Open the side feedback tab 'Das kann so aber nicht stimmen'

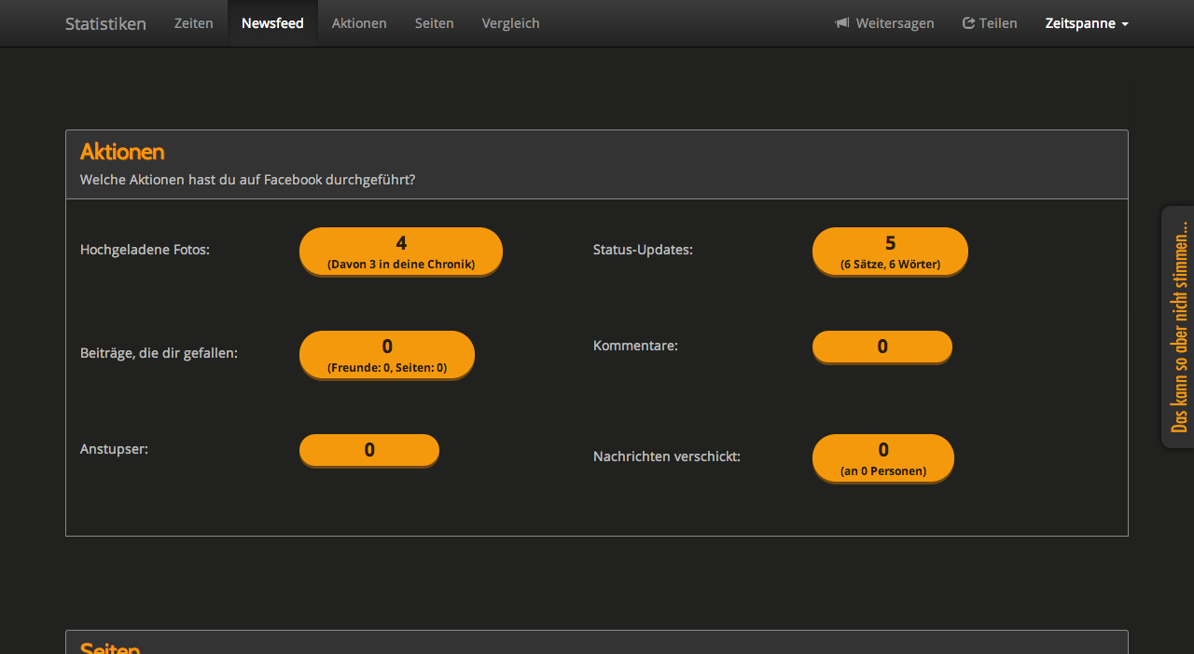[x=1178, y=326]
